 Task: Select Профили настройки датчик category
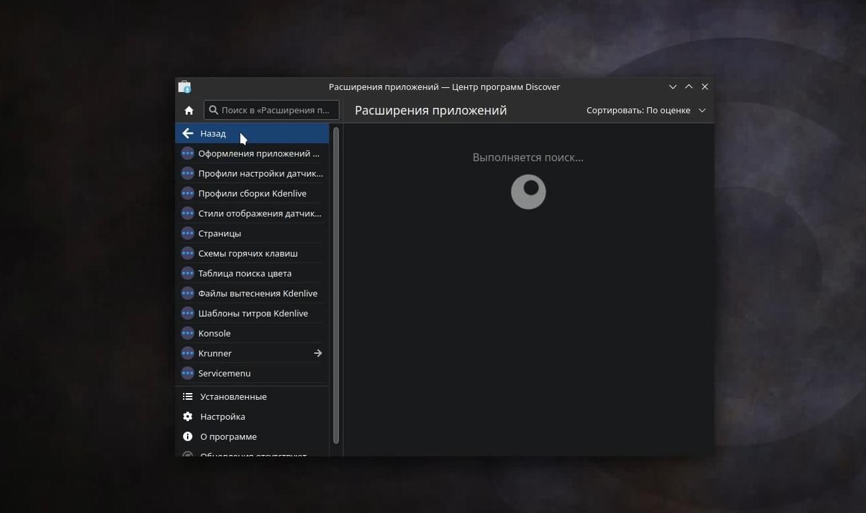252,173
